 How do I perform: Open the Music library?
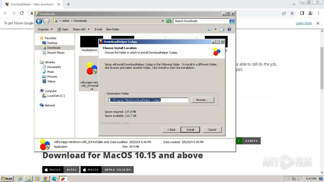pyautogui.click(x=51, y=72)
